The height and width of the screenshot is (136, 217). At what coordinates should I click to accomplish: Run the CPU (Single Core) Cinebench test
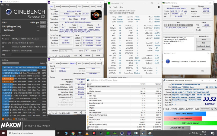pos(43,26)
